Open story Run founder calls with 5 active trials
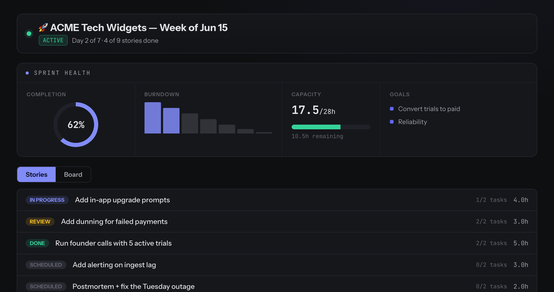This screenshot has width=554, height=292. [277, 243]
